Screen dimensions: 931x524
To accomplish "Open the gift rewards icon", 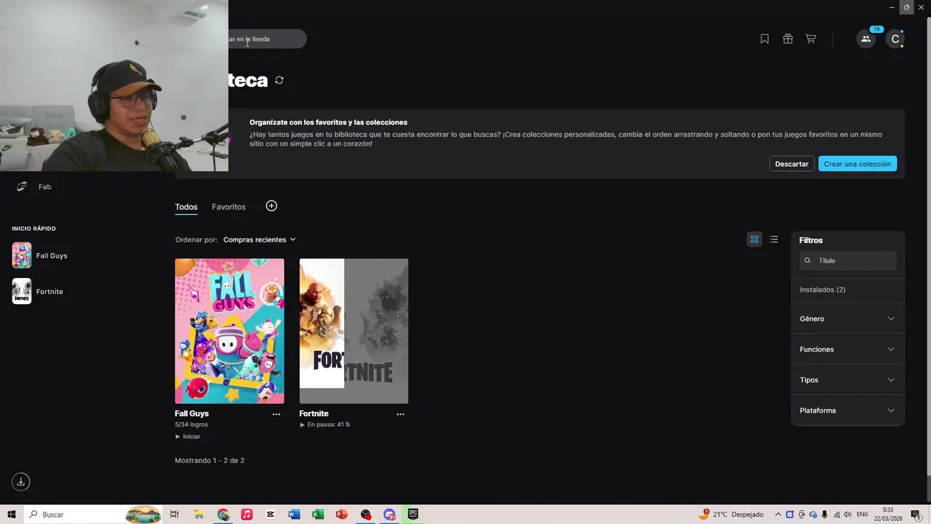I will (788, 39).
